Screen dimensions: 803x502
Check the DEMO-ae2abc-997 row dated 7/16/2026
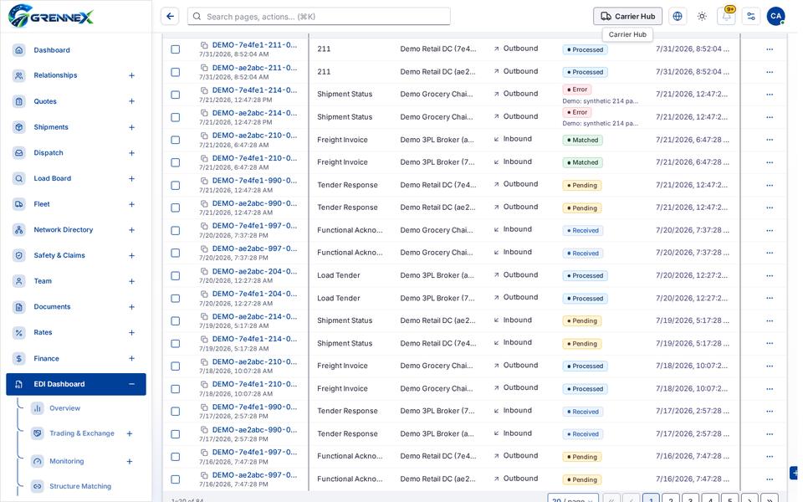point(175,479)
